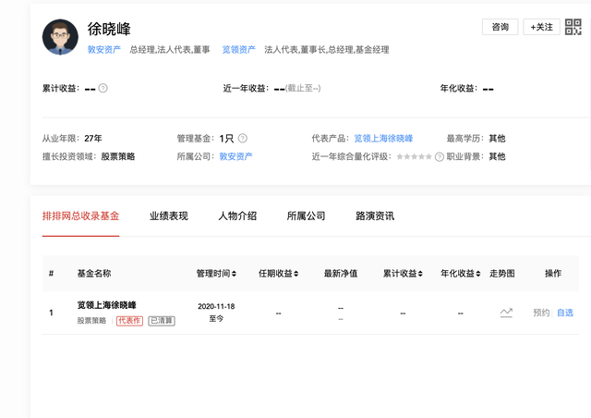Viewport: 591px width, 418px height.
Task: Open the 人物介绍 tab
Action: click(x=237, y=215)
